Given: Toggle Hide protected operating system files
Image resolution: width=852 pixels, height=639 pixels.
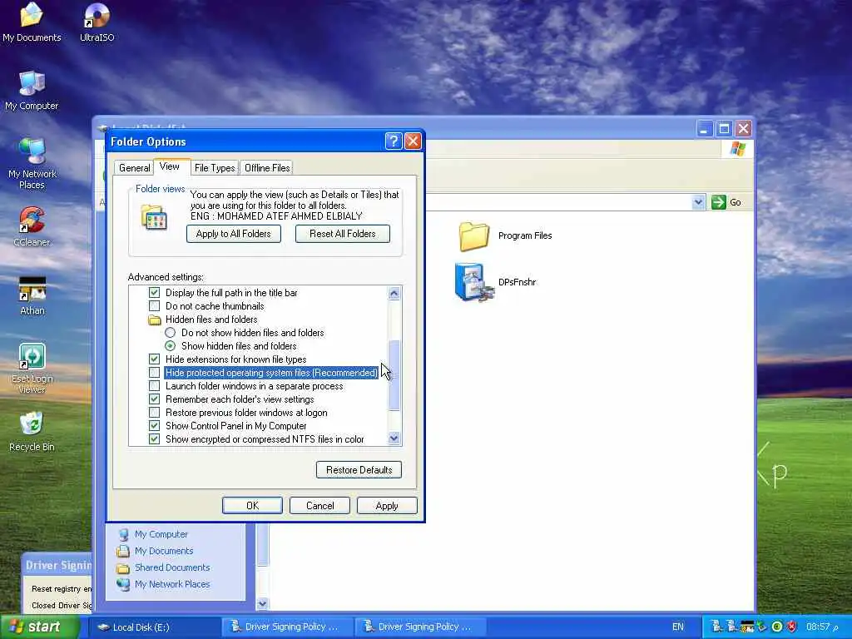Looking at the screenshot, I should 154,373.
